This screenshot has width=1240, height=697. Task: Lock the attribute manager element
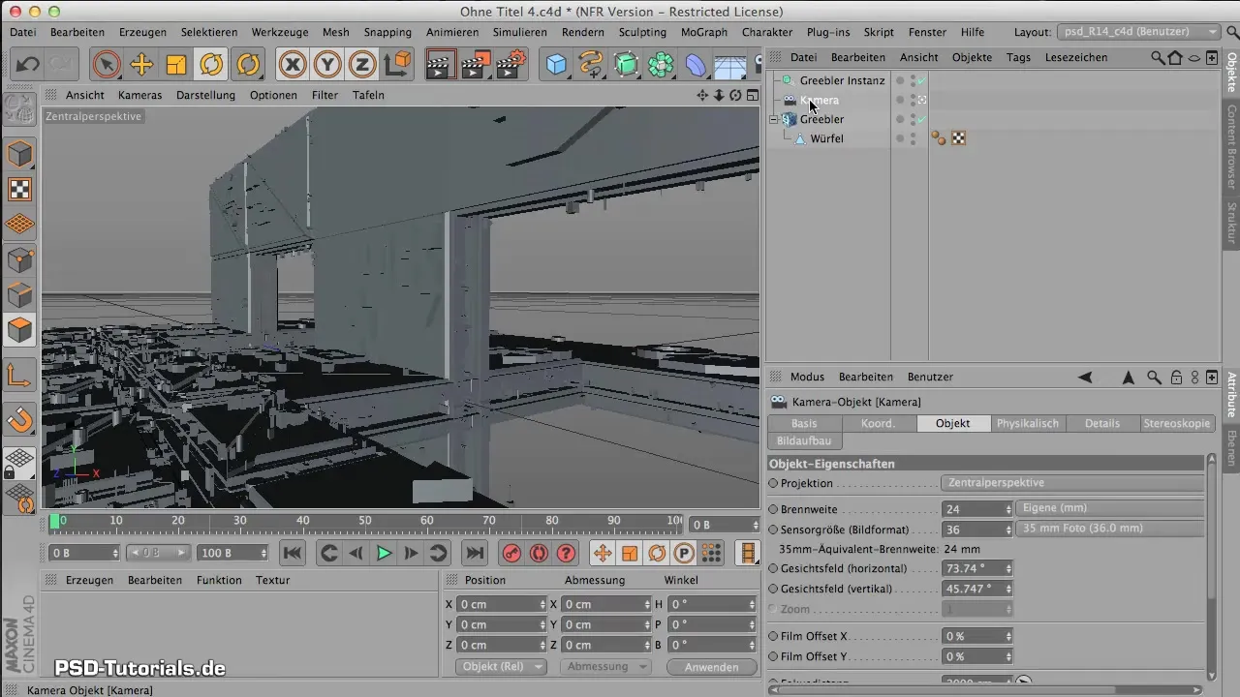[1176, 377]
